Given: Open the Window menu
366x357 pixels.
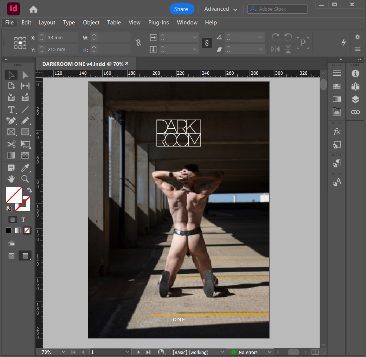Looking at the screenshot, I should 187,23.
